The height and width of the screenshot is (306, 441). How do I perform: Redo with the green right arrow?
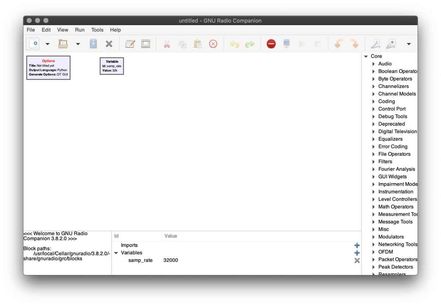click(250, 44)
